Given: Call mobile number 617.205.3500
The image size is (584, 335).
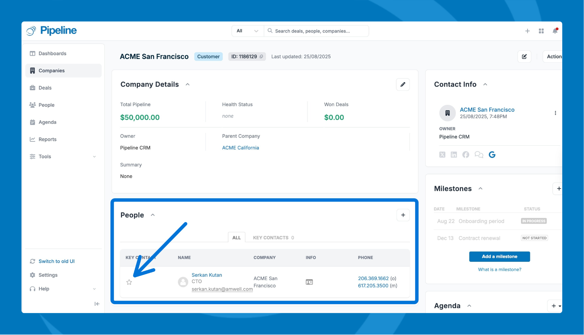Looking at the screenshot, I should point(373,285).
